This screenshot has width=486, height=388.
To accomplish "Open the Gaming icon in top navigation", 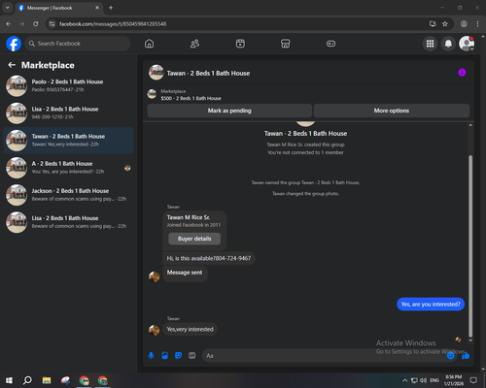I will point(330,44).
